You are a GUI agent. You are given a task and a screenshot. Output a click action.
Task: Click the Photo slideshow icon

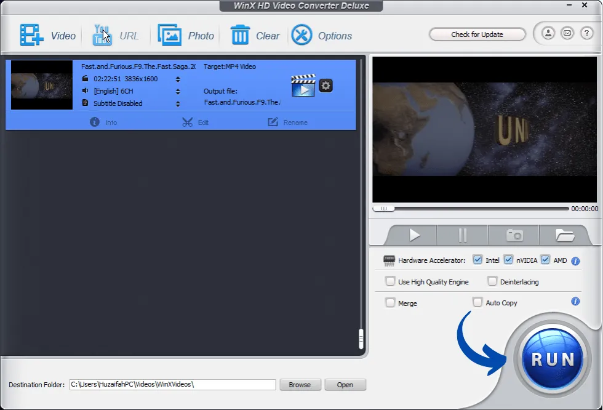(x=169, y=35)
